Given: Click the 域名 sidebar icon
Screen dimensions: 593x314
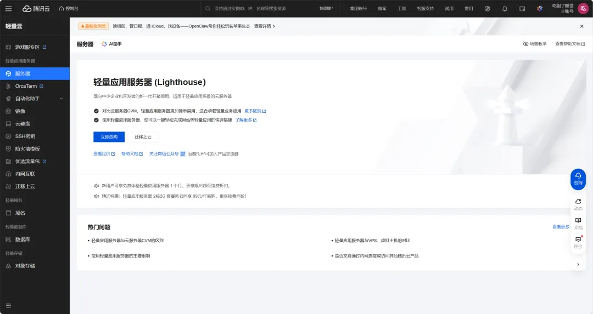Looking at the screenshot, I should [8, 213].
